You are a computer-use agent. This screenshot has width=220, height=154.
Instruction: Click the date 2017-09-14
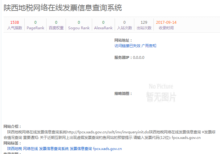click(166, 22)
